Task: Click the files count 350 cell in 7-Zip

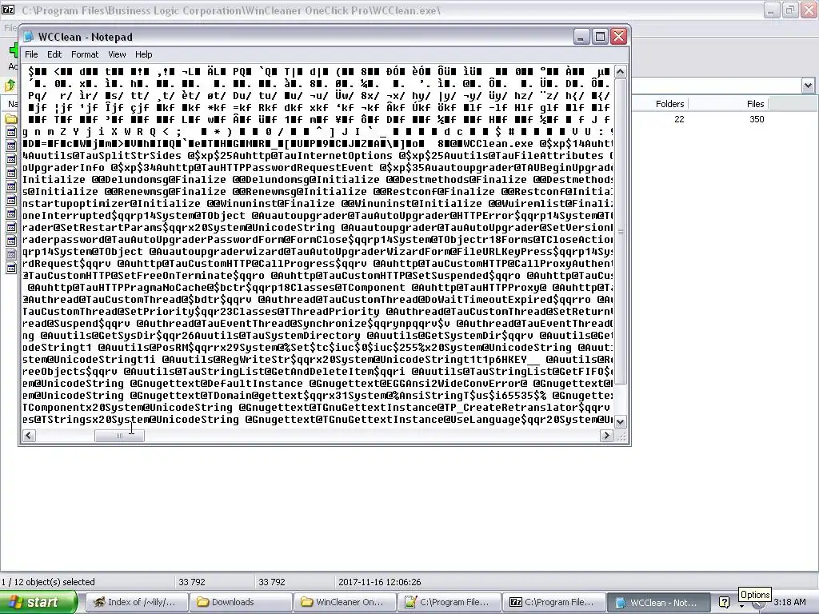Action: pos(757,119)
